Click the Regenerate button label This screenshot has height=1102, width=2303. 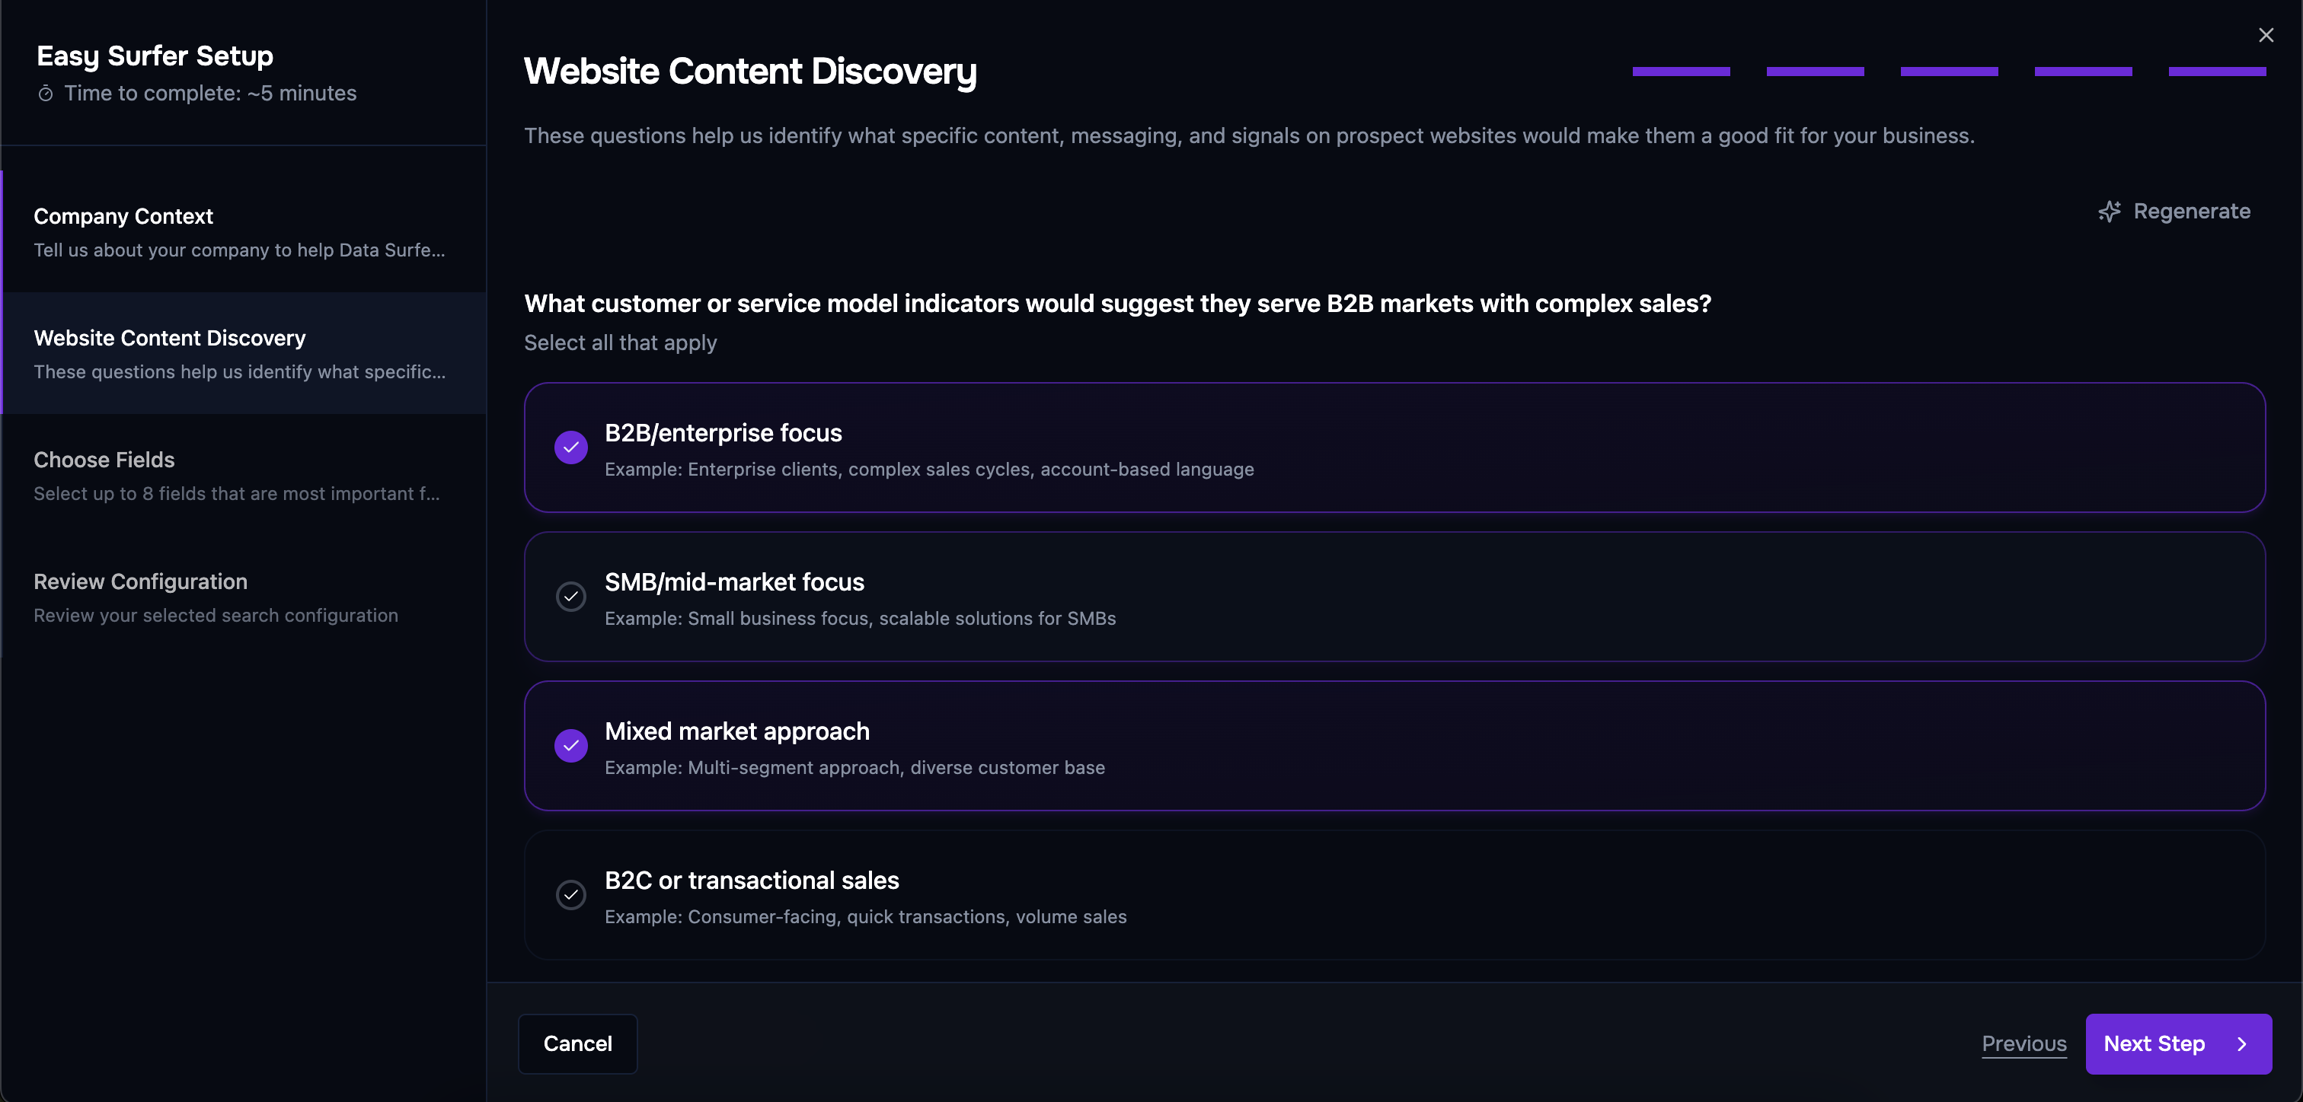(2191, 212)
